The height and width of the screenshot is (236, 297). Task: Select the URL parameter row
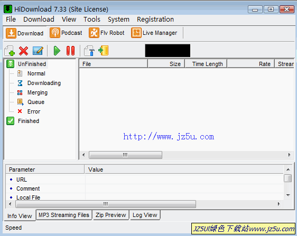pos(145,180)
